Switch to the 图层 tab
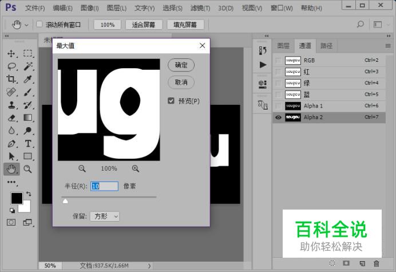 pos(283,46)
